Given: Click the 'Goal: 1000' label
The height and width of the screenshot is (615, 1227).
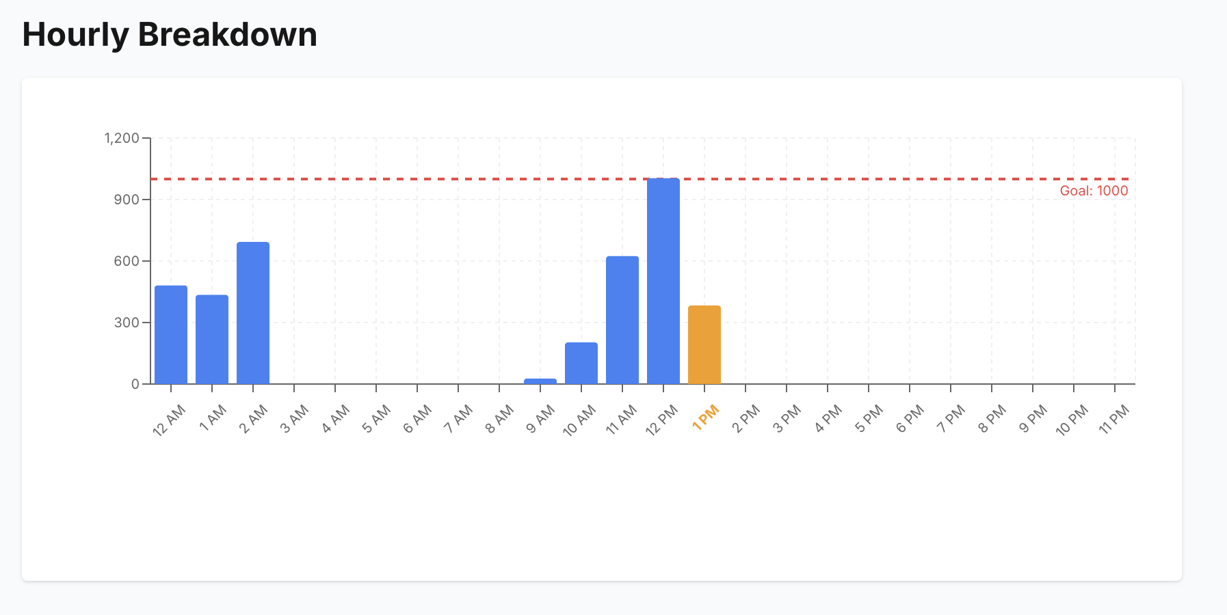Looking at the screenshot, I should click(1094, 191).
